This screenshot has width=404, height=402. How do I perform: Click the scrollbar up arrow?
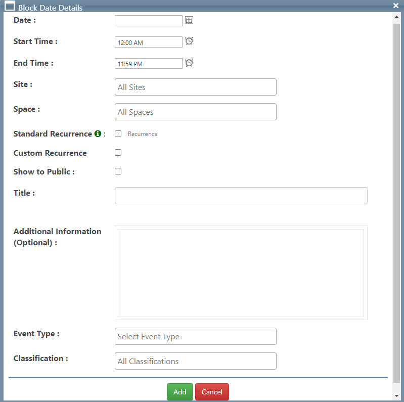point(396,17)
